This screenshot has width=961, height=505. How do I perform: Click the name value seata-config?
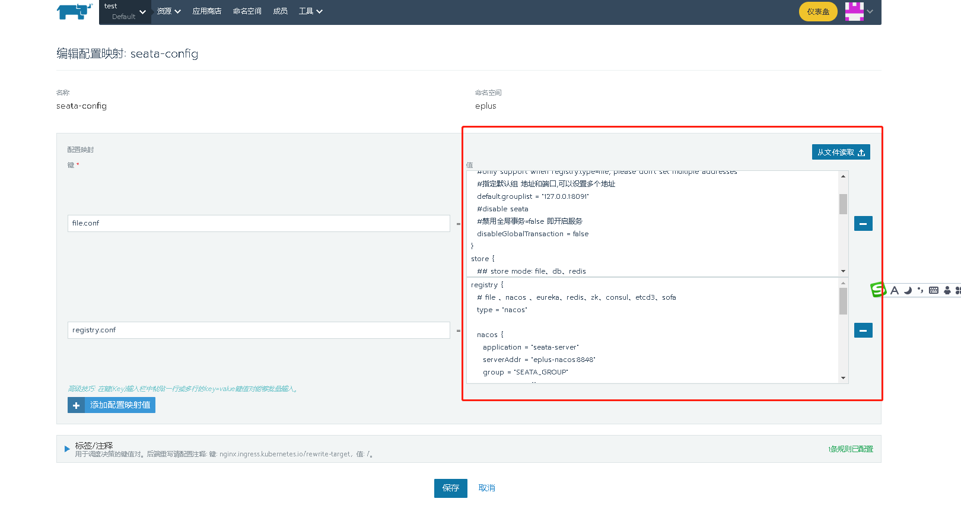(81, 106)
